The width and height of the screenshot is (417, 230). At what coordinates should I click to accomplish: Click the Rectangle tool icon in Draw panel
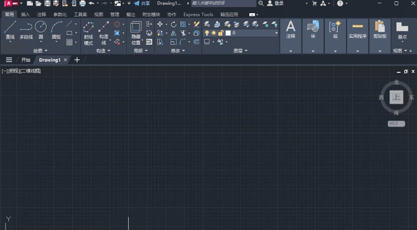(69, 33)
